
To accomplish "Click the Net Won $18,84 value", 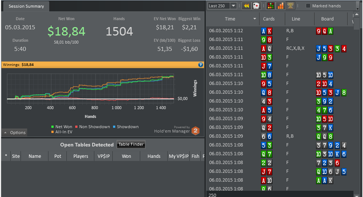I will click(66, 31).
